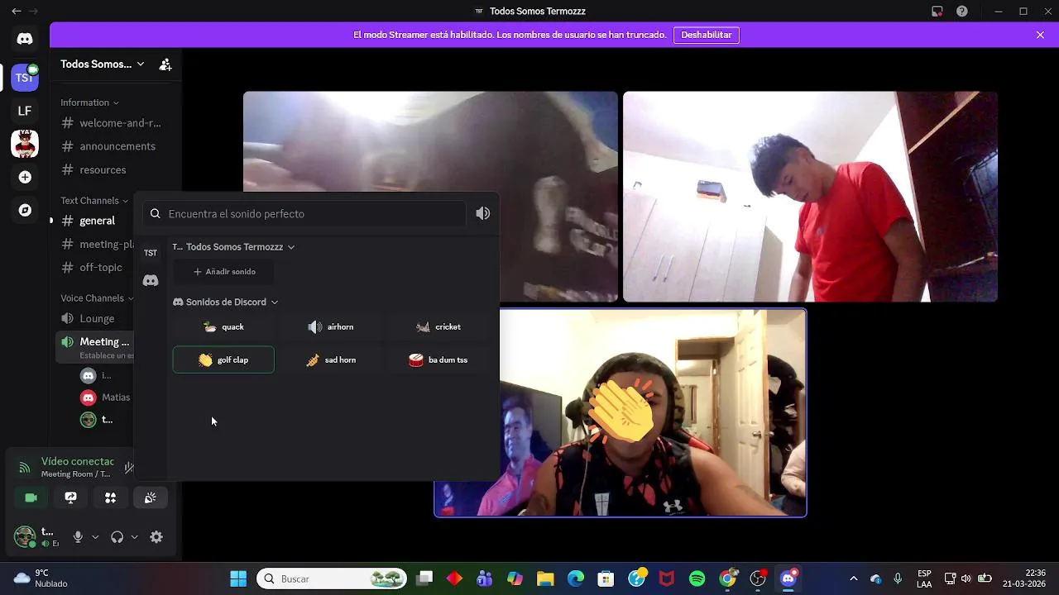
Task: Select the TST server icon
Action: pyautogui.click(x=25, y=77)
